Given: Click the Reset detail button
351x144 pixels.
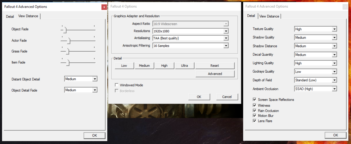Looking at the screenshot, I should click(x=215, y=66).
